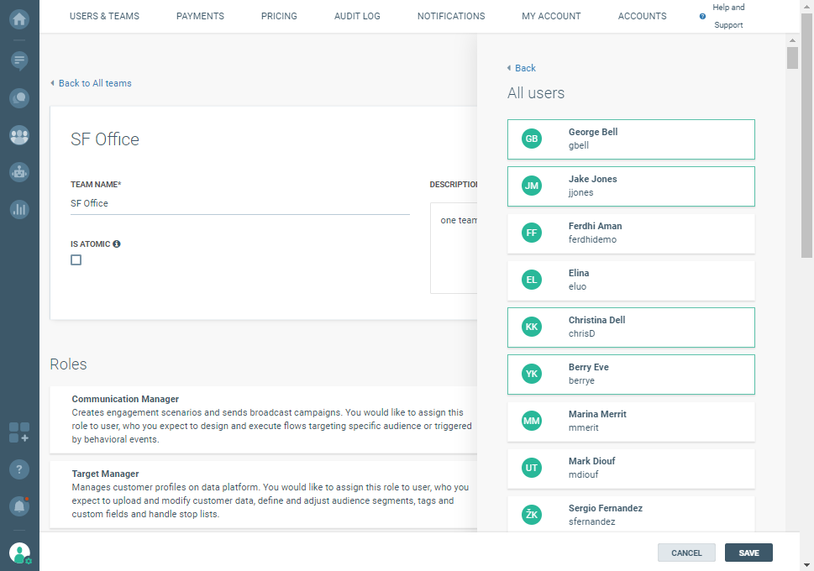Click the home icon in the sidebar
814x571 pixels.
pyautogui.click(x=19, y=18)
